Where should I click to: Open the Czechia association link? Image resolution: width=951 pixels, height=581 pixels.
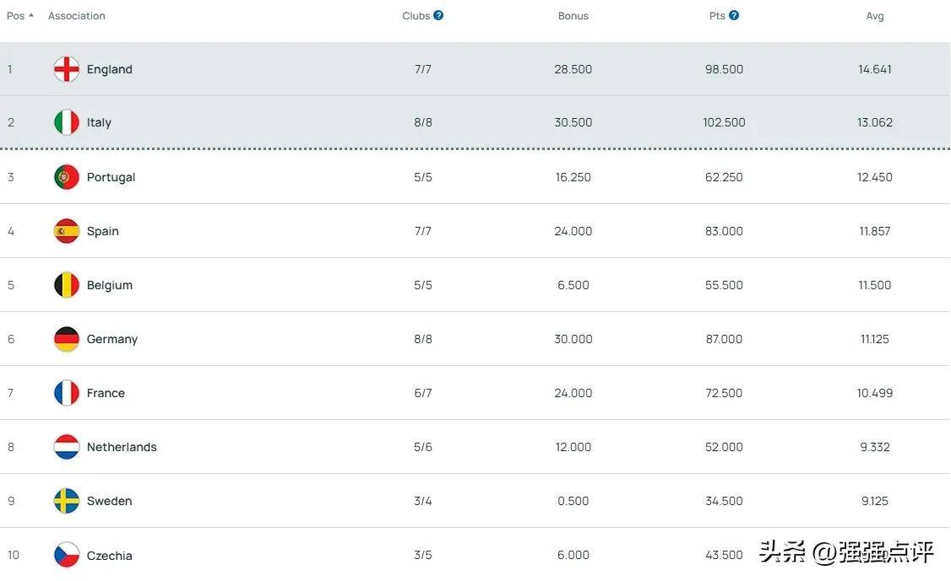pos(110,556)
